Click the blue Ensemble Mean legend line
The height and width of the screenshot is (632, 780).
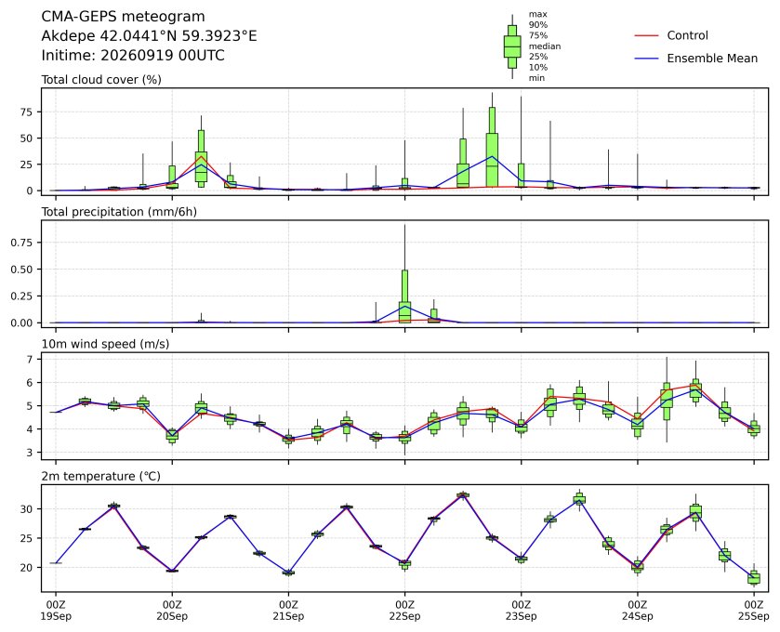click(647, 59)
